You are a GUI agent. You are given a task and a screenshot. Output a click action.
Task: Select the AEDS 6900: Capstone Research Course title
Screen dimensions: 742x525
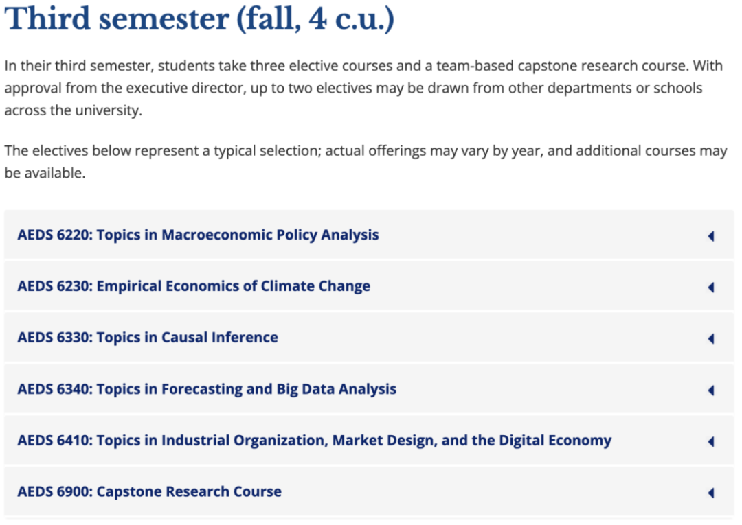(x=150, y=492)
